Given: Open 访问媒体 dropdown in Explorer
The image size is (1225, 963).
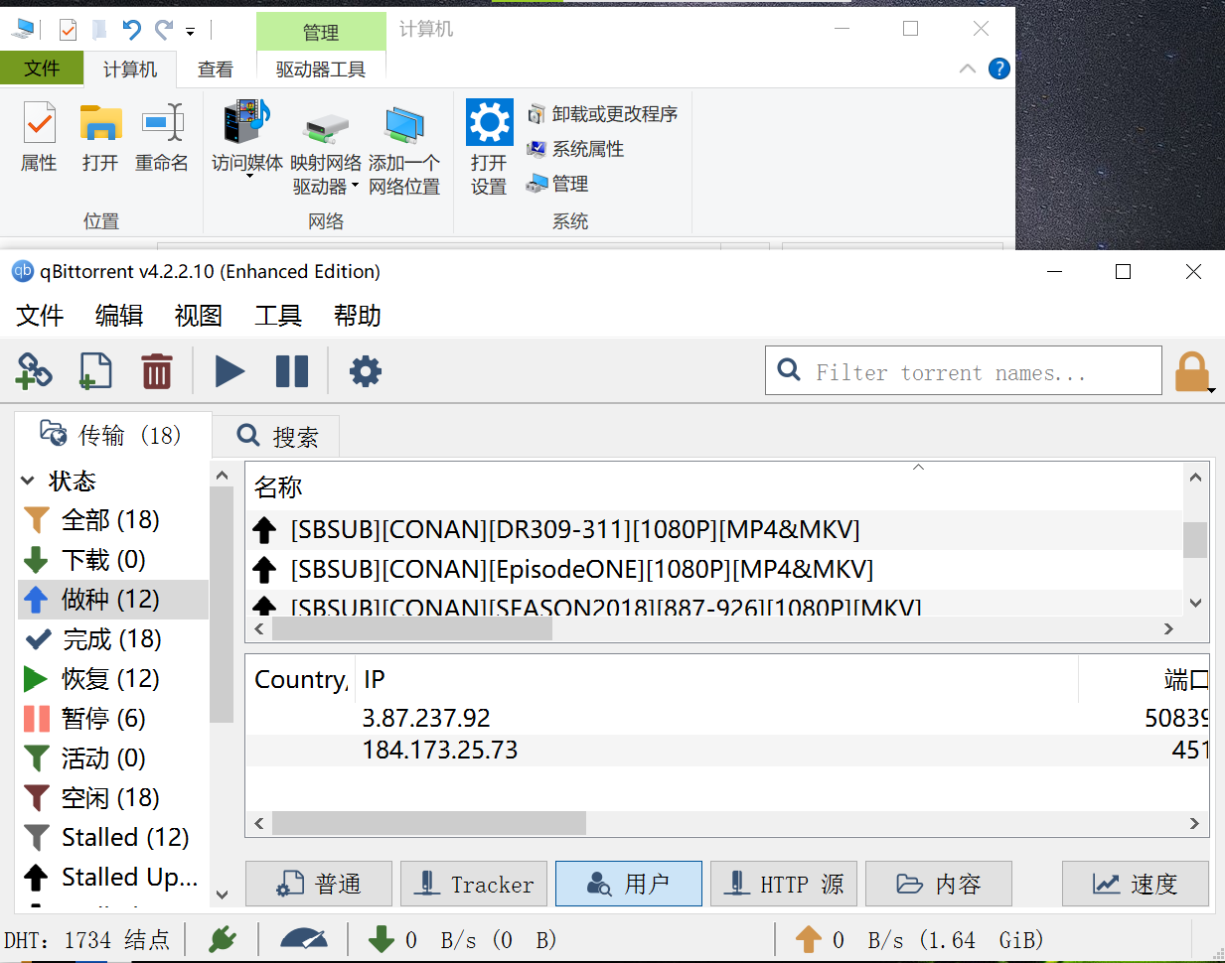Looking at the screenshot, I should pyautogui.click(x=247, y=139).
